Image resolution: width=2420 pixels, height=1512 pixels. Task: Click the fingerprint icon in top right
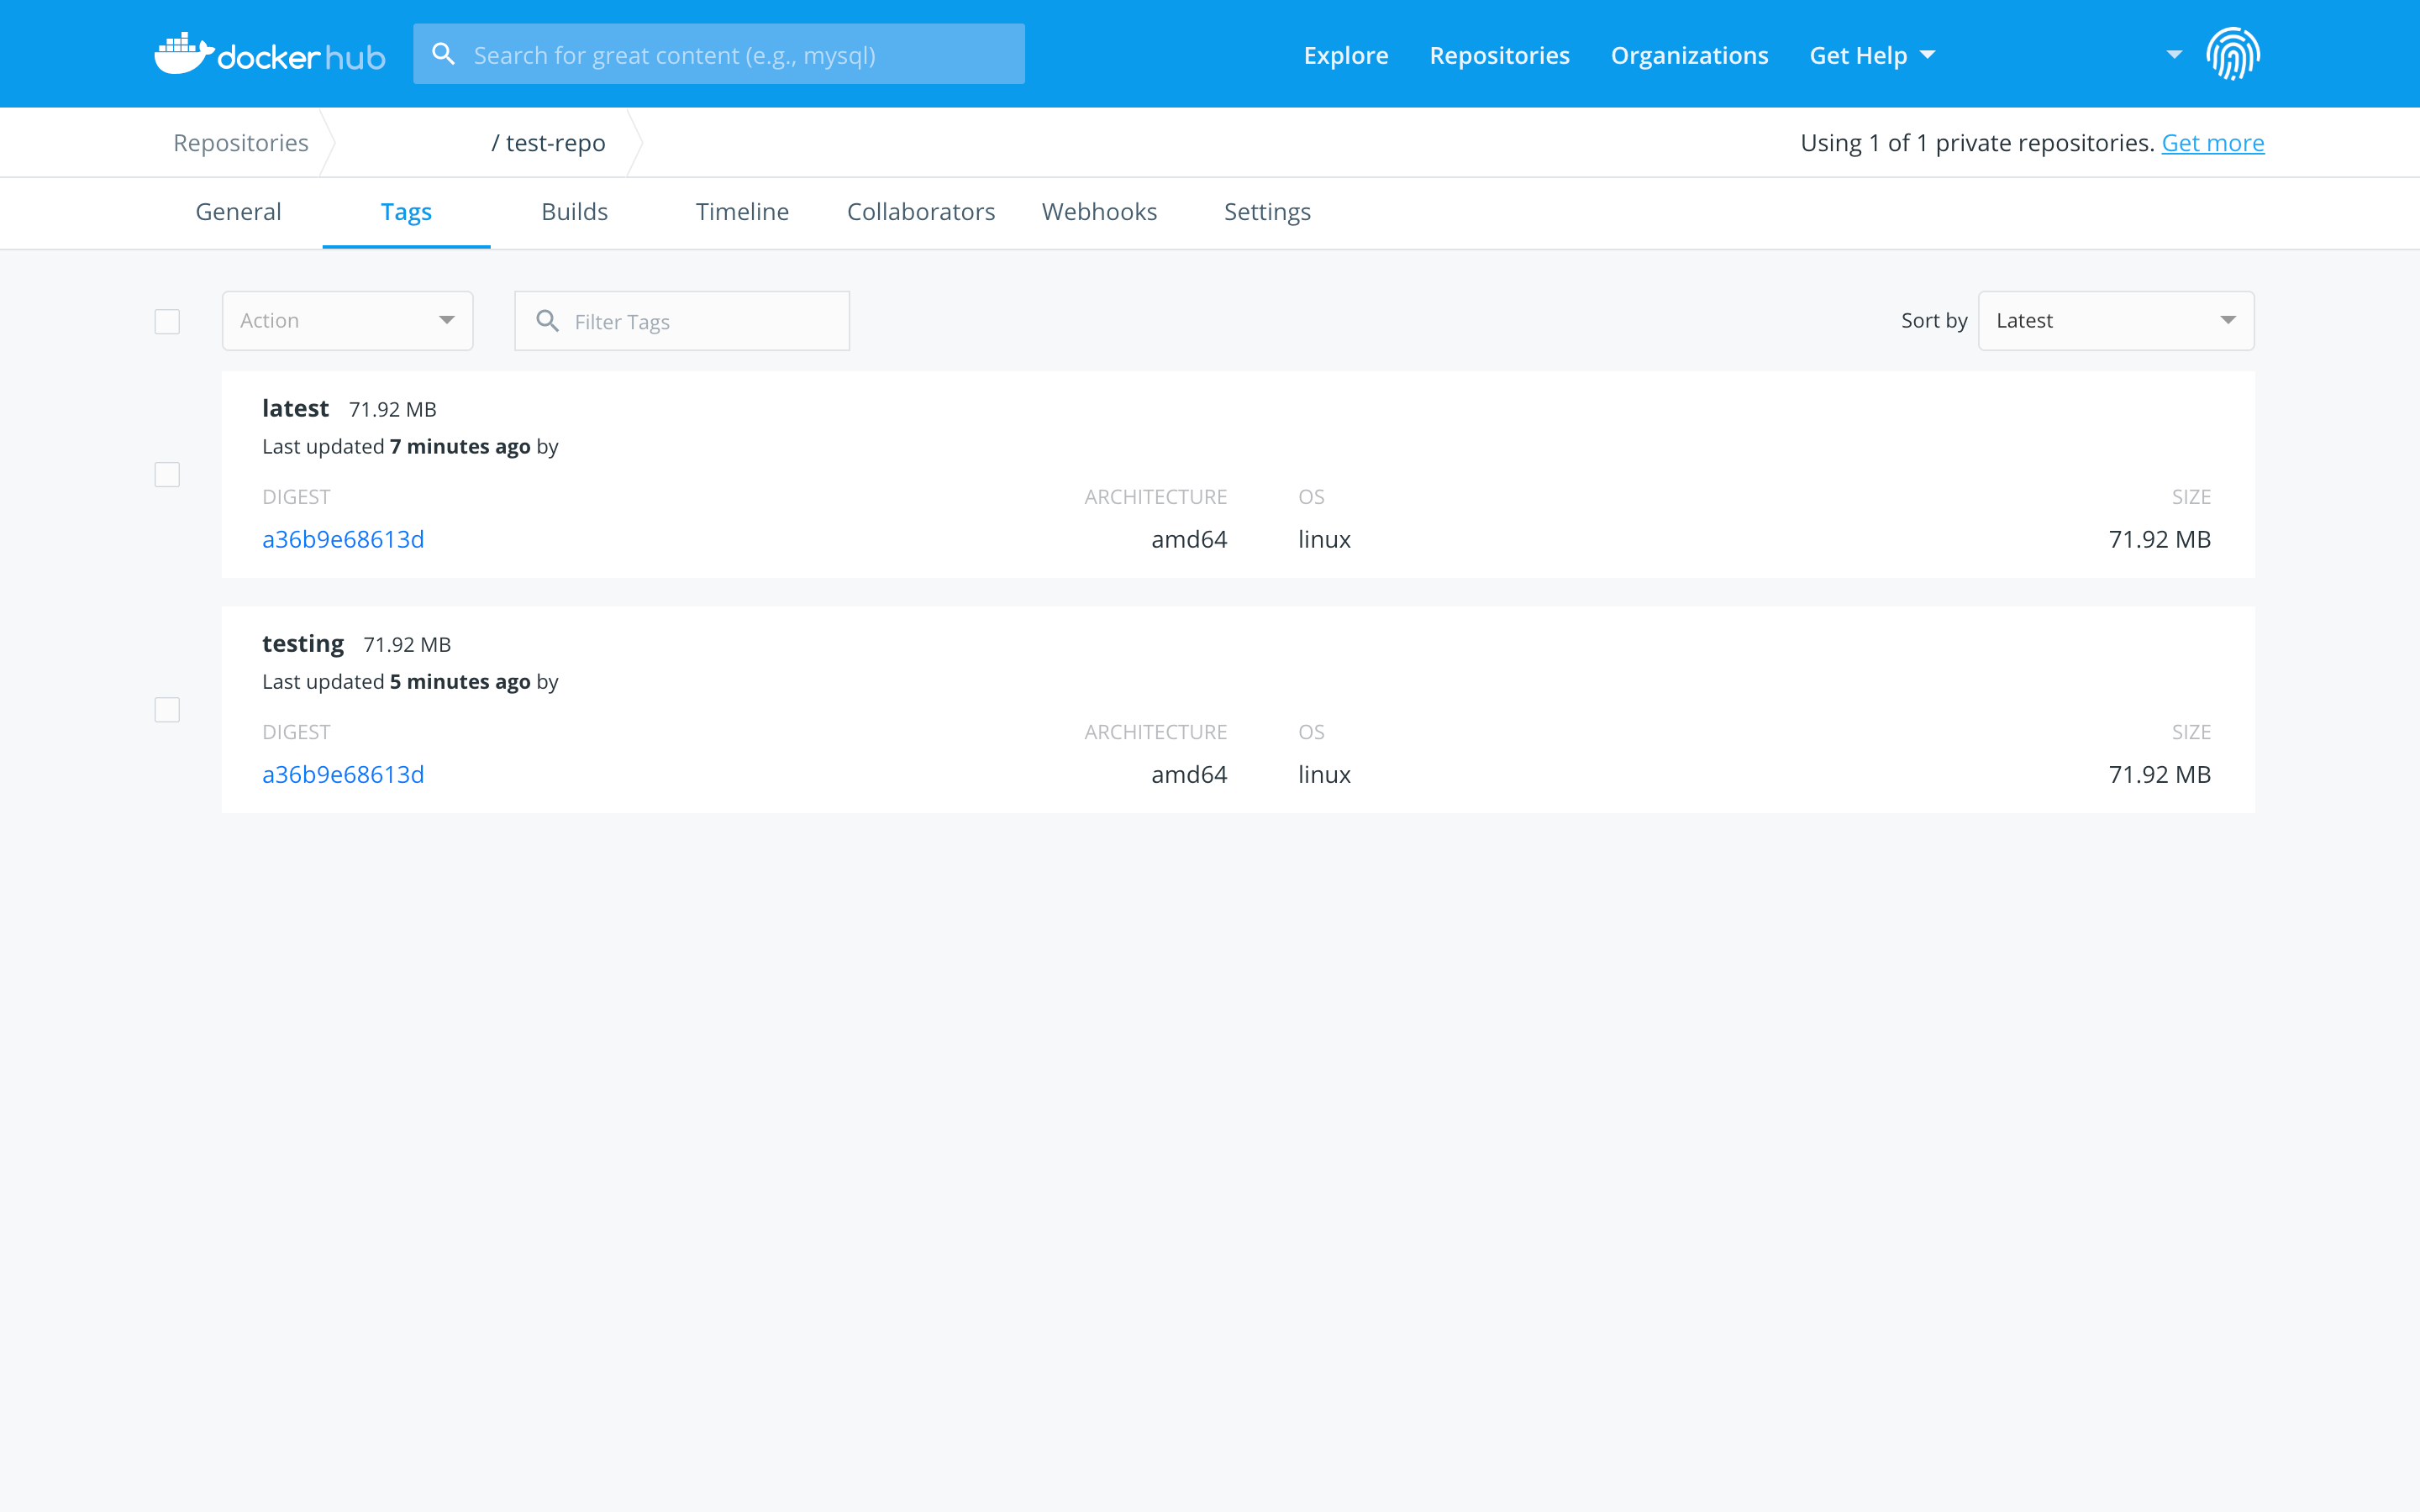coord(2234,53)
